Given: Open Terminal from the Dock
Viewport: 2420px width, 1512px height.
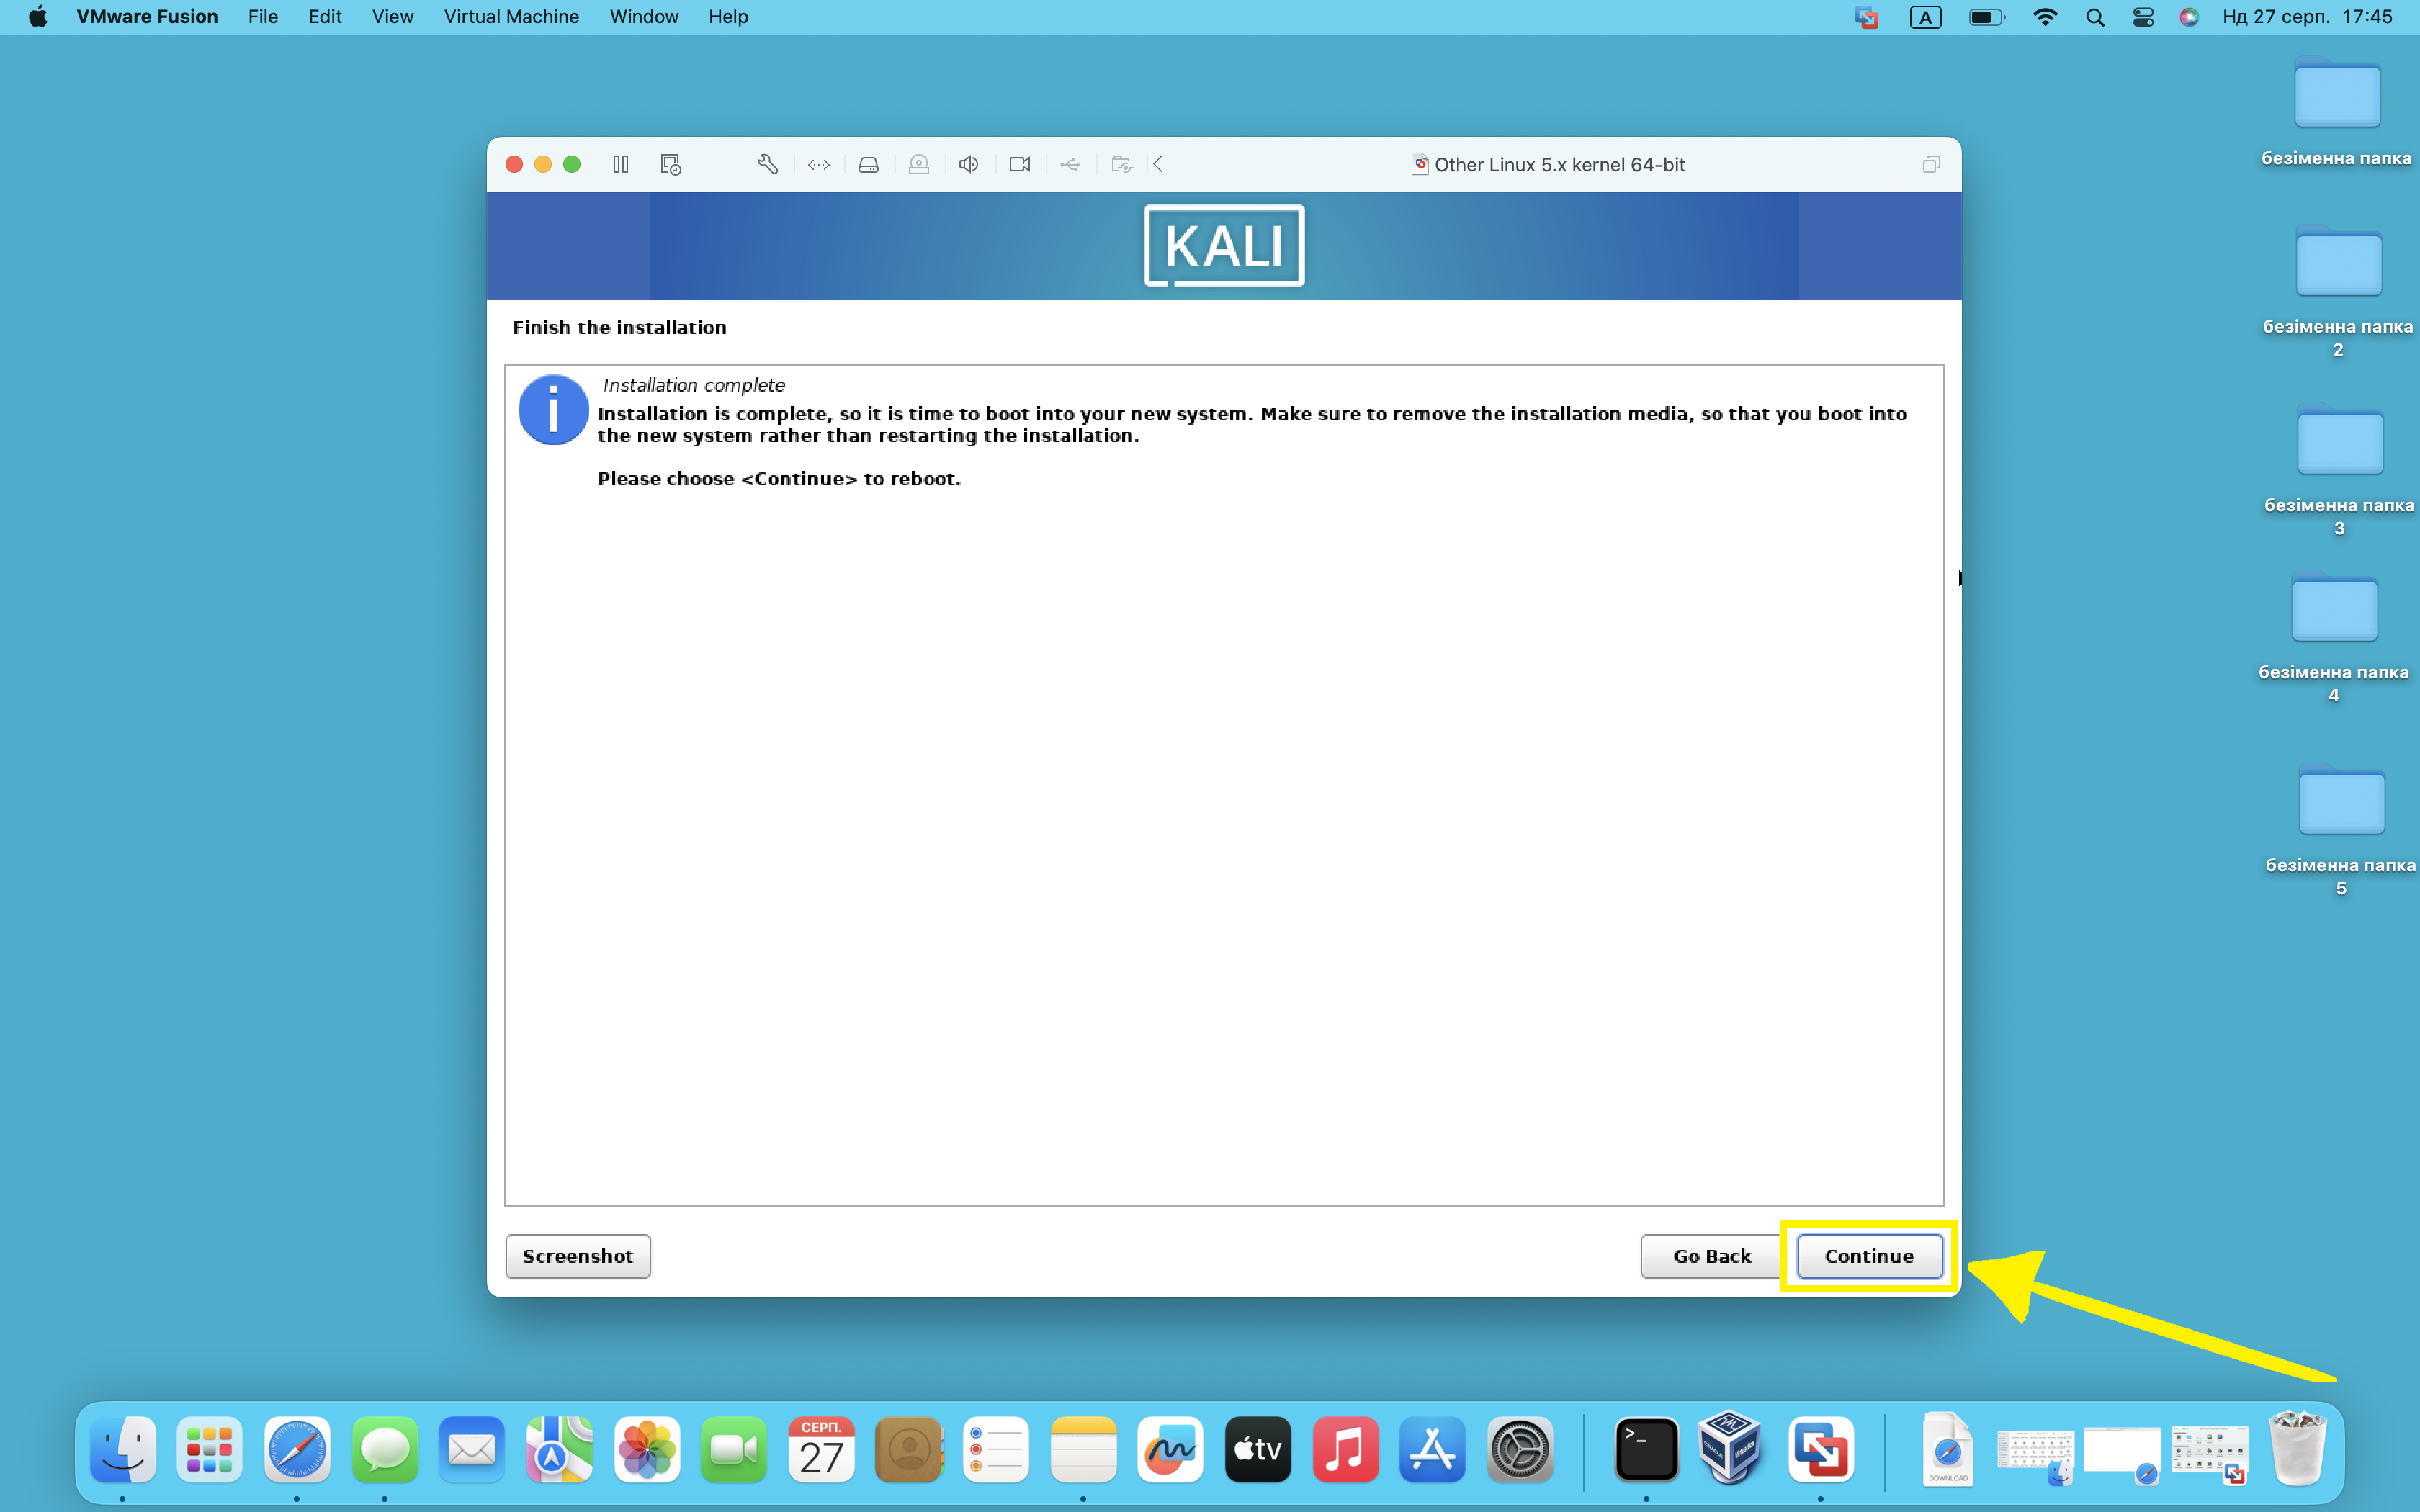Looking at the screenshot, I should (x=1647, y=1449).
